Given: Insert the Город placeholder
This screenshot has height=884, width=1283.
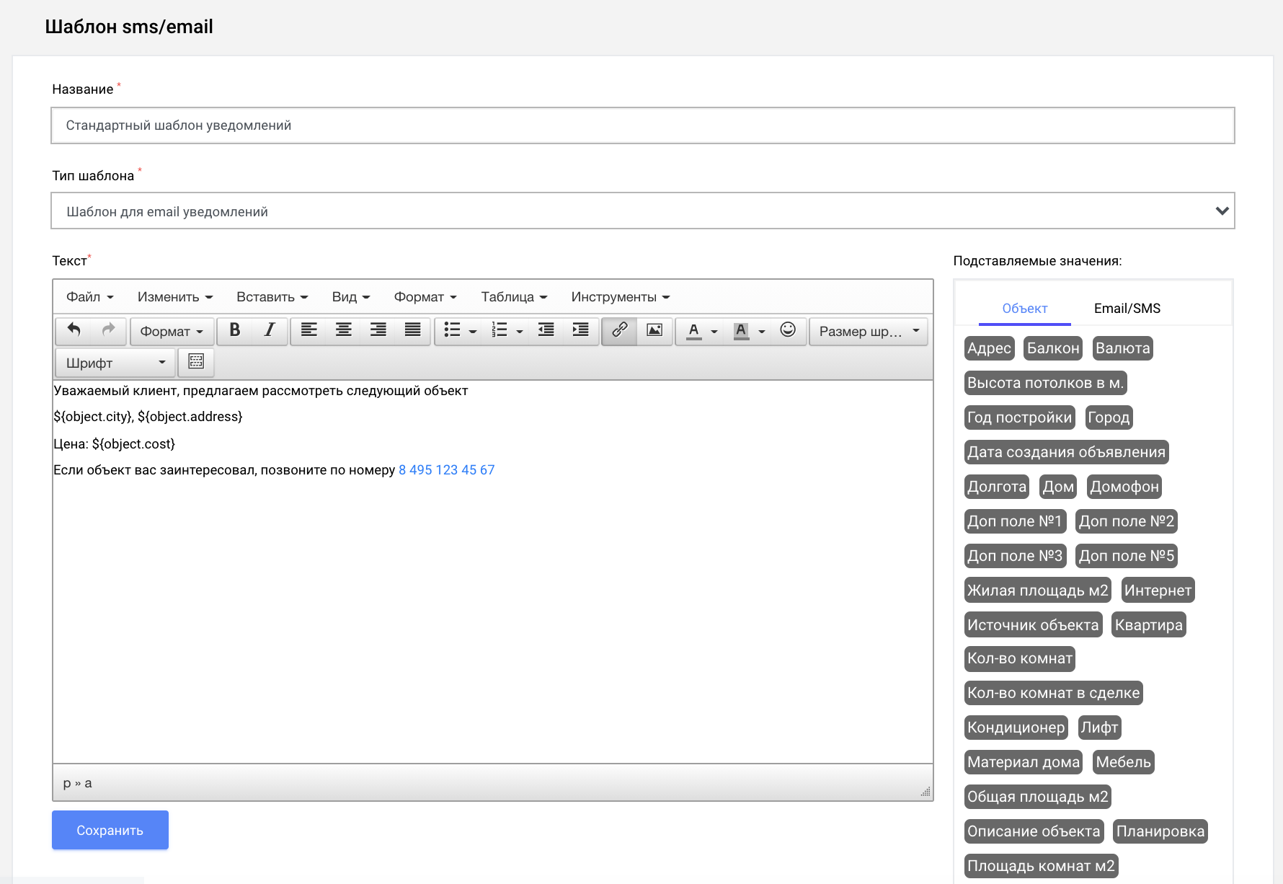Looking at the screenshot, I should tap(1109, 417).
